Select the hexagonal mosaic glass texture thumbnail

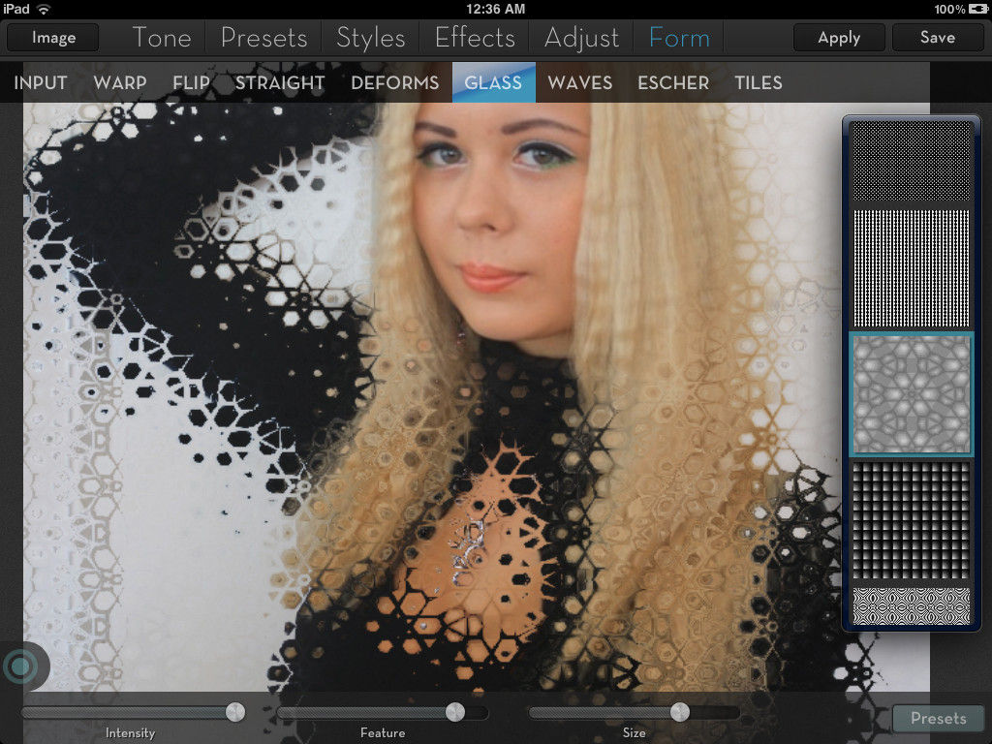pos(910,393)
